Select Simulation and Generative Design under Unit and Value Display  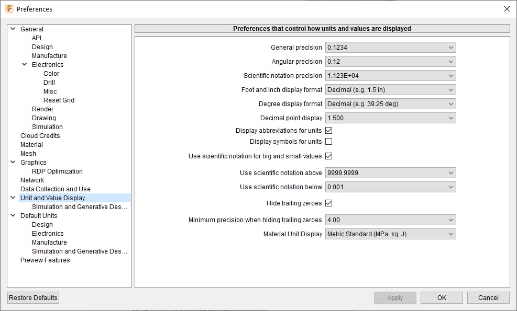click(x=80, y=206)
